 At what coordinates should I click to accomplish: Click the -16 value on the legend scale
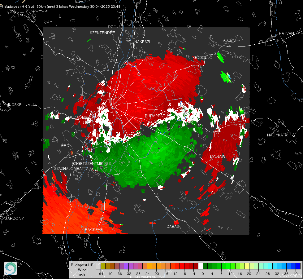tap(165, 274)
